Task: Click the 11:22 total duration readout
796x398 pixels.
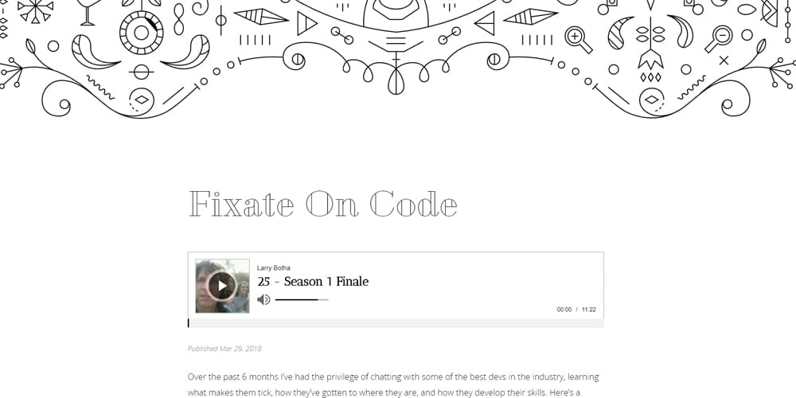Action: (589, 309)
